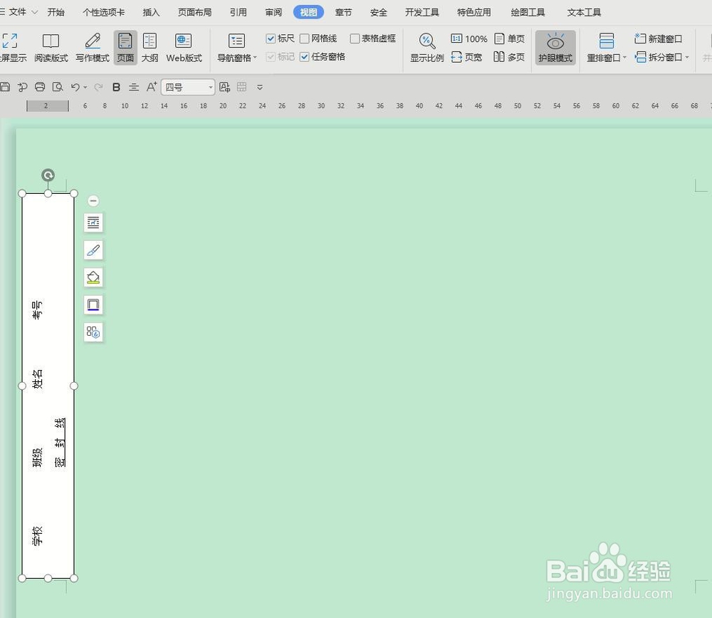Open the Page Layout (页面布局) tab

pos(195,12)
